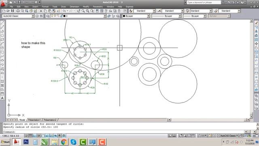Open the File menu

11,6
